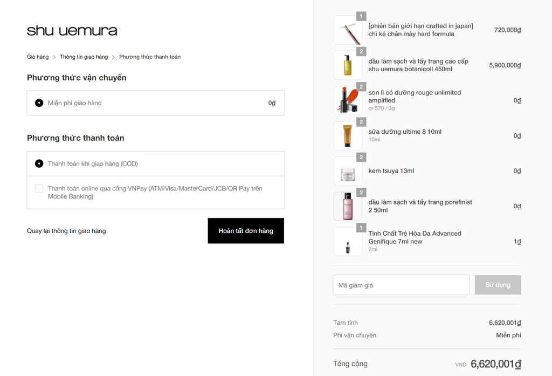Click son lì có dưỡng rouge unlimited amplified
The width and height of the screenshot is (552, 376).
[x=415, y=97]
